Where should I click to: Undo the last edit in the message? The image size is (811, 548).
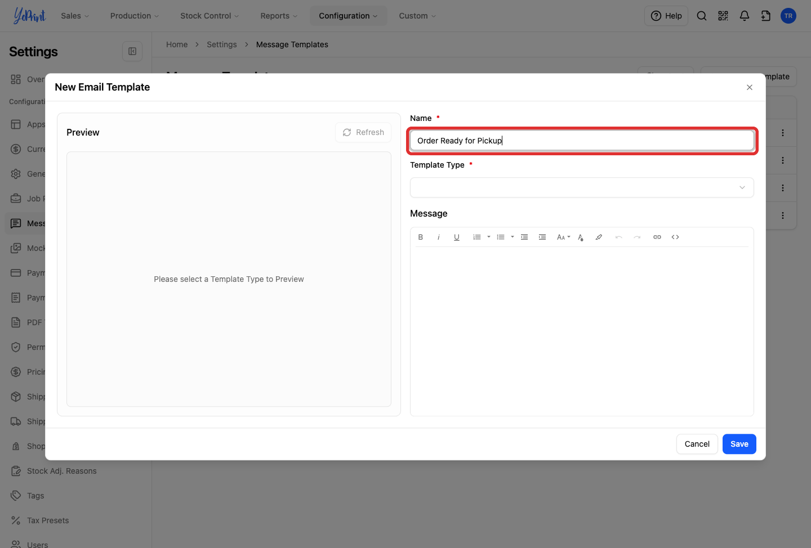click(619, 237)
